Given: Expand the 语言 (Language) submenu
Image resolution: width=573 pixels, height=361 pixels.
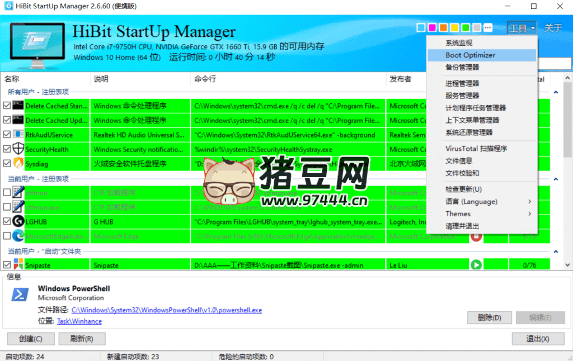Looking at the screenshot, I should point(482,202).
